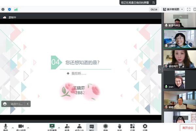
Task: Collapse the participant video sidebar arrow
Action: 160,70
